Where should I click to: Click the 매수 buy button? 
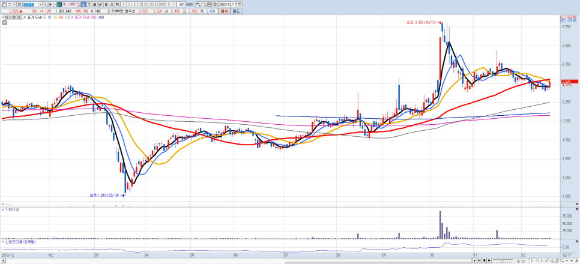(x=224, y=11)
